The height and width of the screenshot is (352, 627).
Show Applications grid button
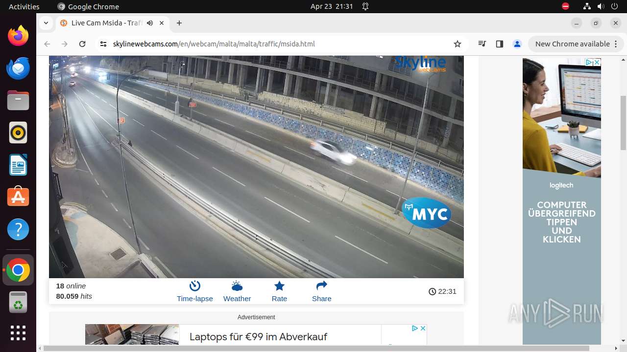click(x=18, y=333)
